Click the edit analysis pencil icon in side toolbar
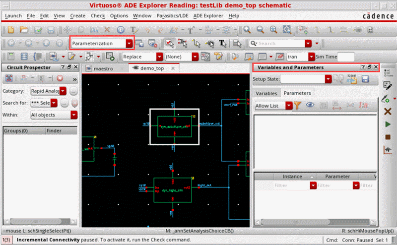Image resolution: width=397 pixels, height=245 pixels. [387, 85]
